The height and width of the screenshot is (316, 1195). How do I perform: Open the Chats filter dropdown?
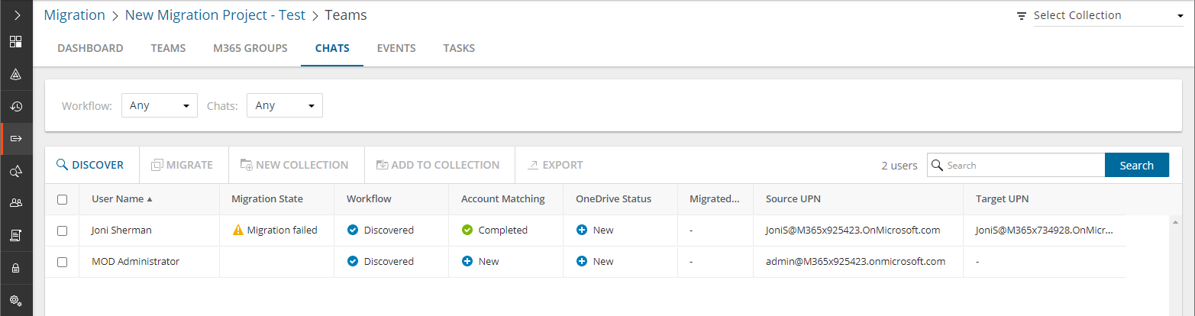[x=285, y=105]
